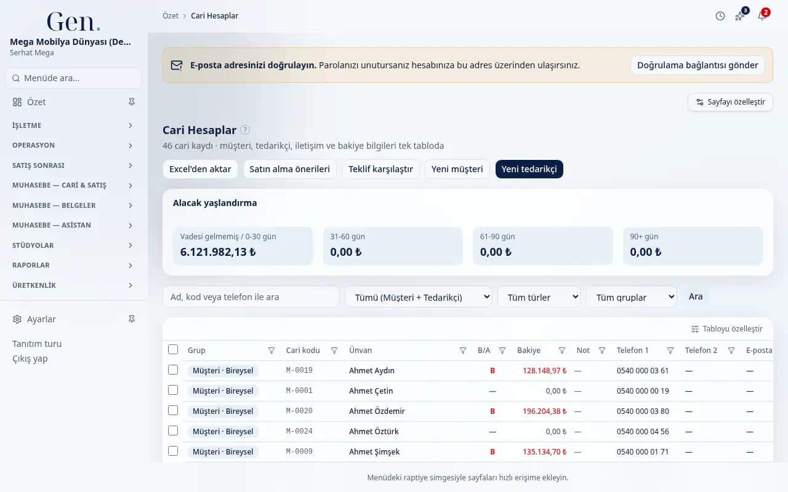Expand the MUHASEBE — CARİ & SATIŞ section

click(73, 185)
